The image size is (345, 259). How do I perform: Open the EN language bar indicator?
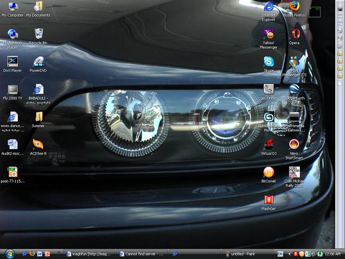click(x=280, y=254)
